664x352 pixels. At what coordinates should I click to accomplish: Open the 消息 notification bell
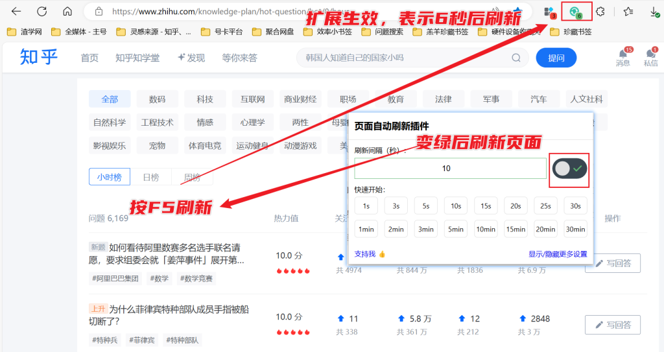point(623,57)
